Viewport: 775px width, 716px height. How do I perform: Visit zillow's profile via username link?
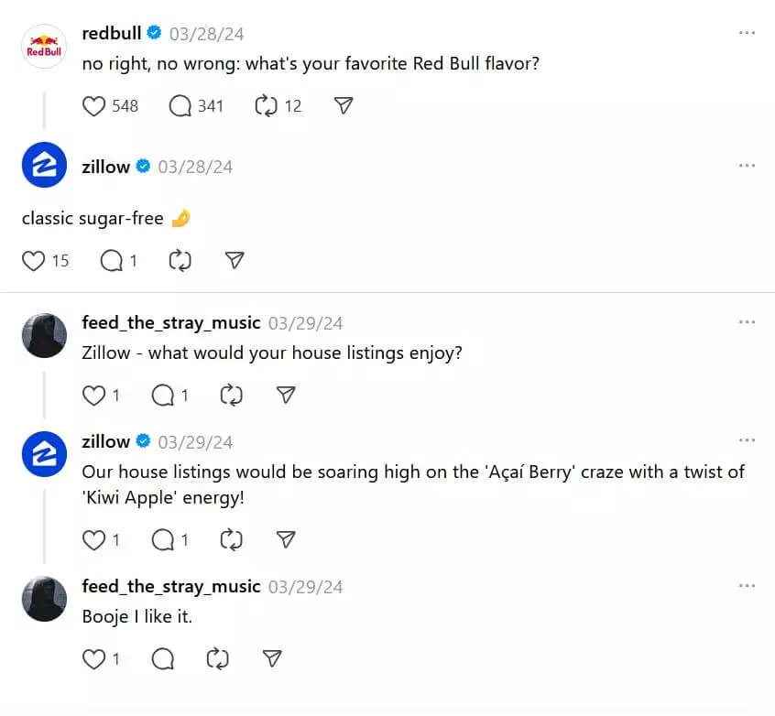[106, 167]
